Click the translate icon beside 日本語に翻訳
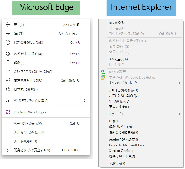 [8, 89]
